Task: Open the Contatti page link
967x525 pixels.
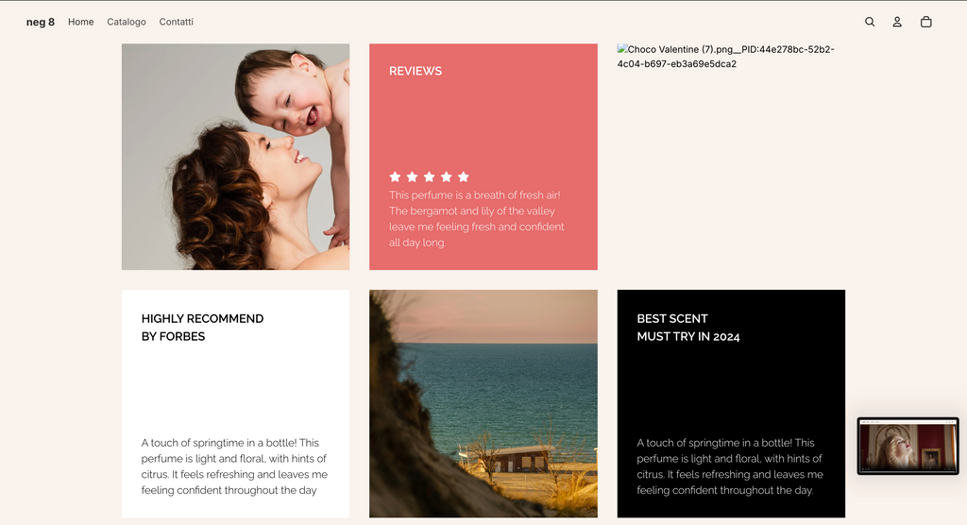Action: coord(176,22)
